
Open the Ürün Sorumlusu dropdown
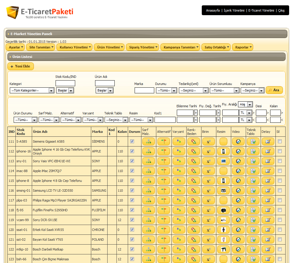224,91
